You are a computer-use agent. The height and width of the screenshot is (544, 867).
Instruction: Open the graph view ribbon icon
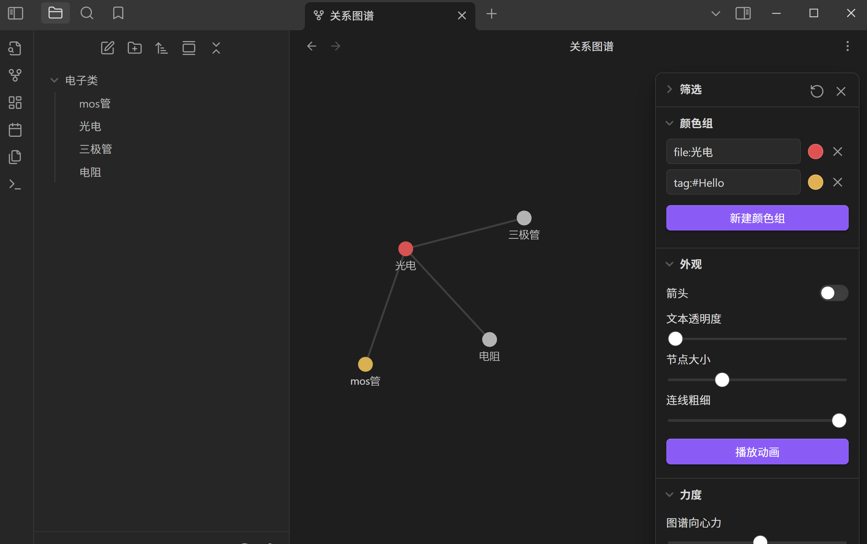pyautogui.click(x=15, y=75)
